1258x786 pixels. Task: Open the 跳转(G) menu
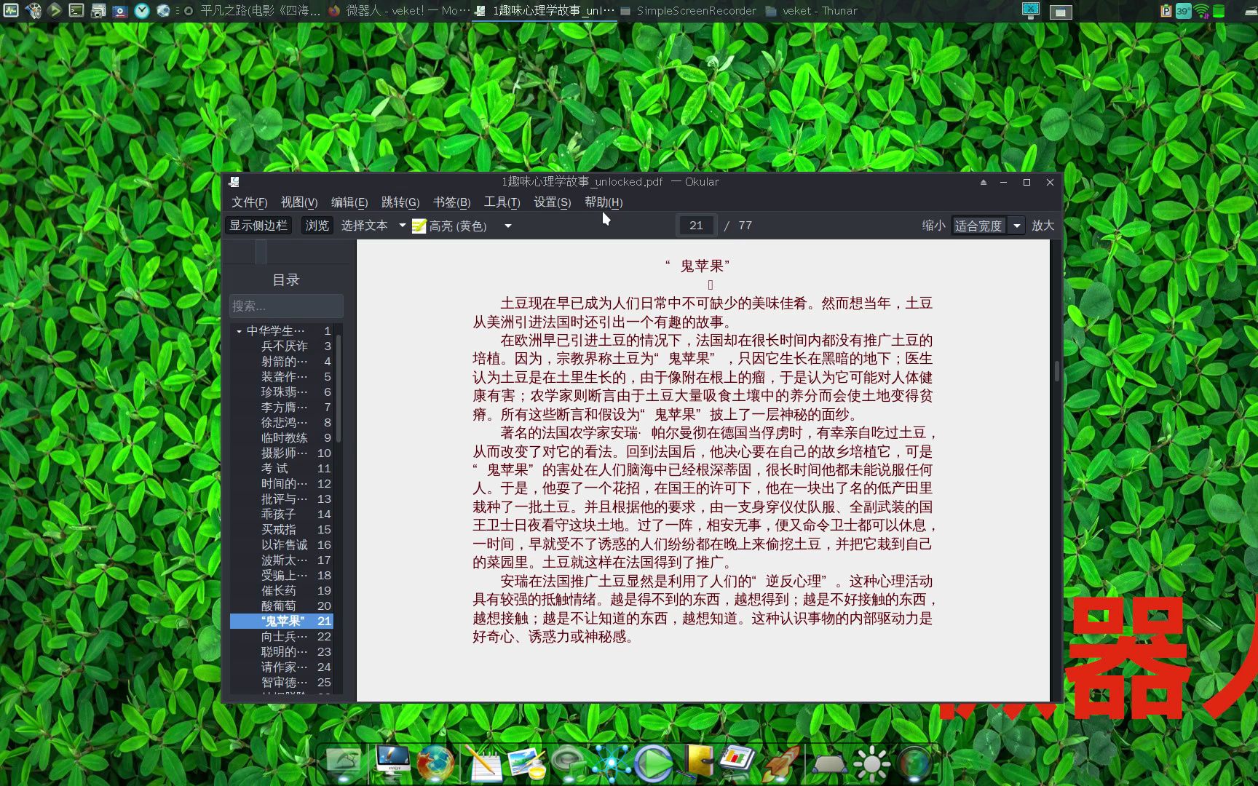click(400, 202)
